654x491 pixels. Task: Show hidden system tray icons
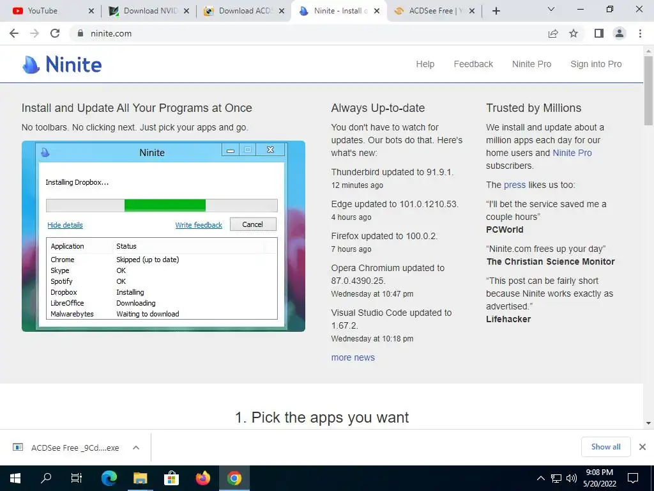click(540, 478)
